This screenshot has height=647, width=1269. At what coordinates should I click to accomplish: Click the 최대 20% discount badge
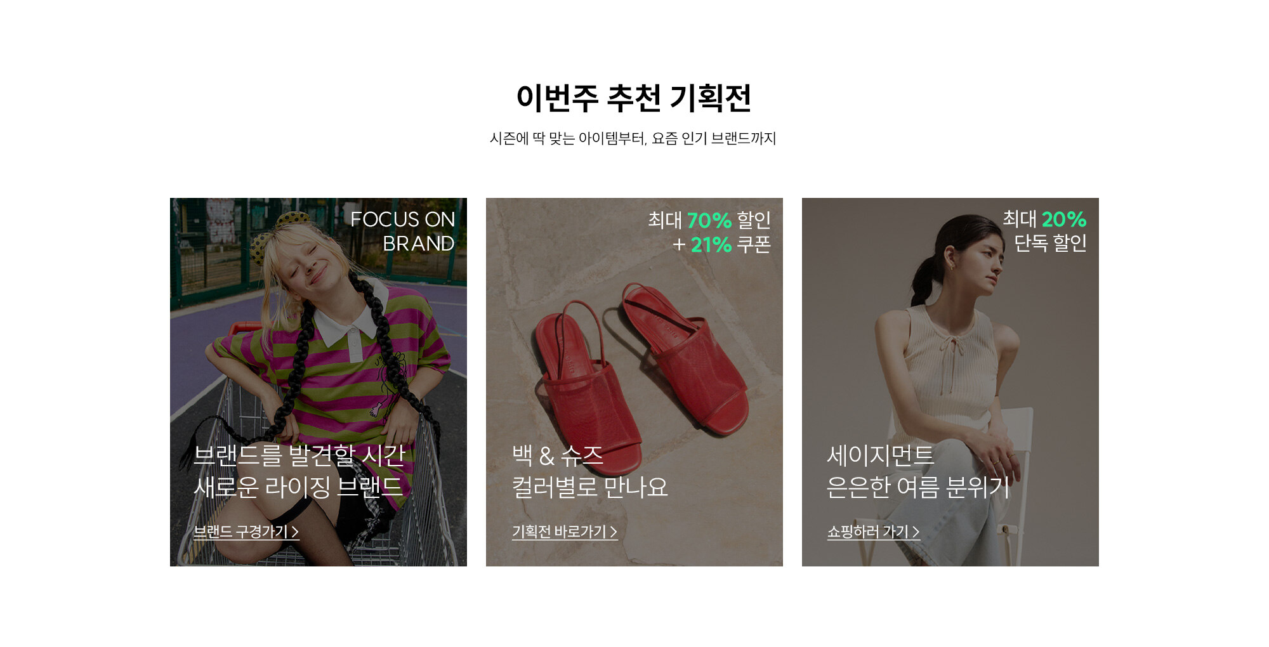click(1044, 219)
